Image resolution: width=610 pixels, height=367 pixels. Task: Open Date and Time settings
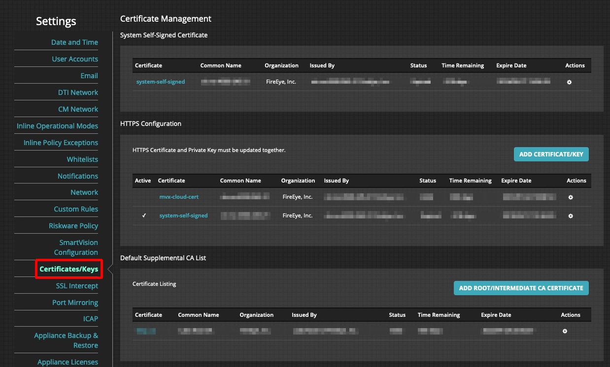tap(74, 42)
